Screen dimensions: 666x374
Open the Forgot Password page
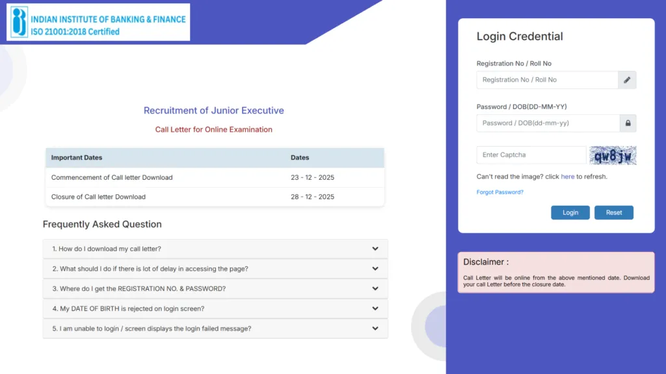click(x=499, y=192)
